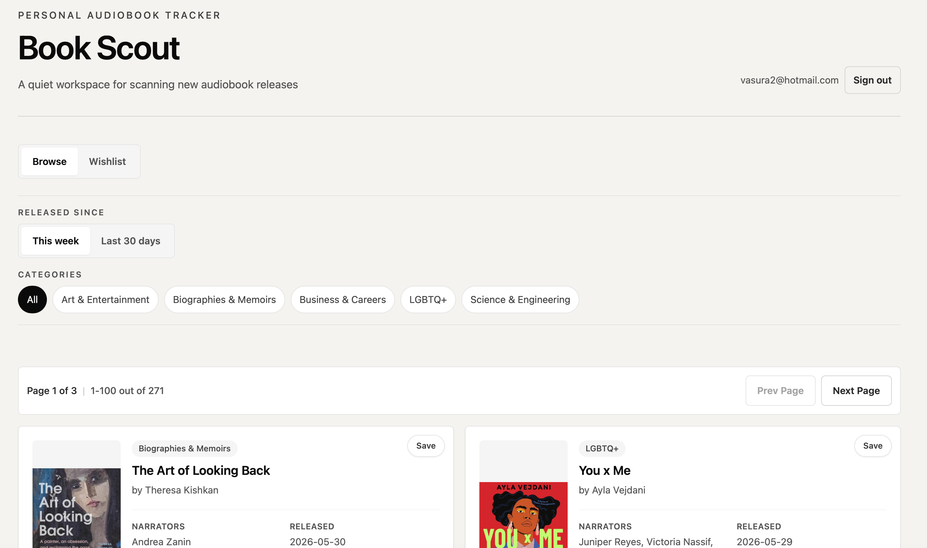
Task: Save the You x Me audiobook
Action: 873,446
